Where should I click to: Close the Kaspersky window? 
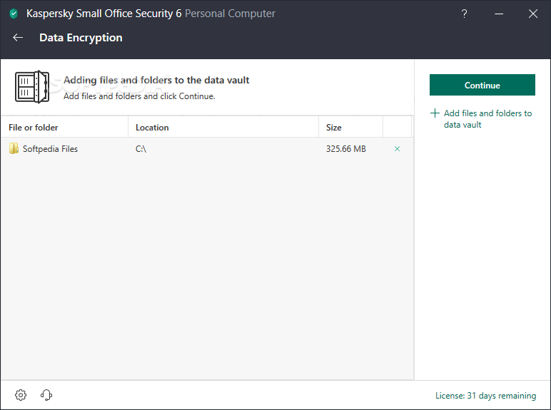pyautogui.click(x=533, y=14)
